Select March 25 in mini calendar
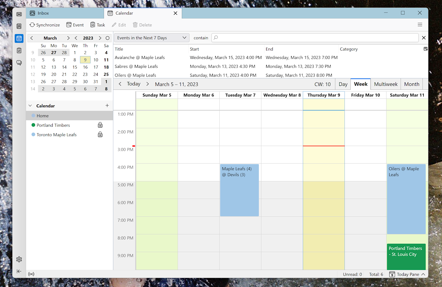This screenshot has height=287, width=442. pos(106,74)
